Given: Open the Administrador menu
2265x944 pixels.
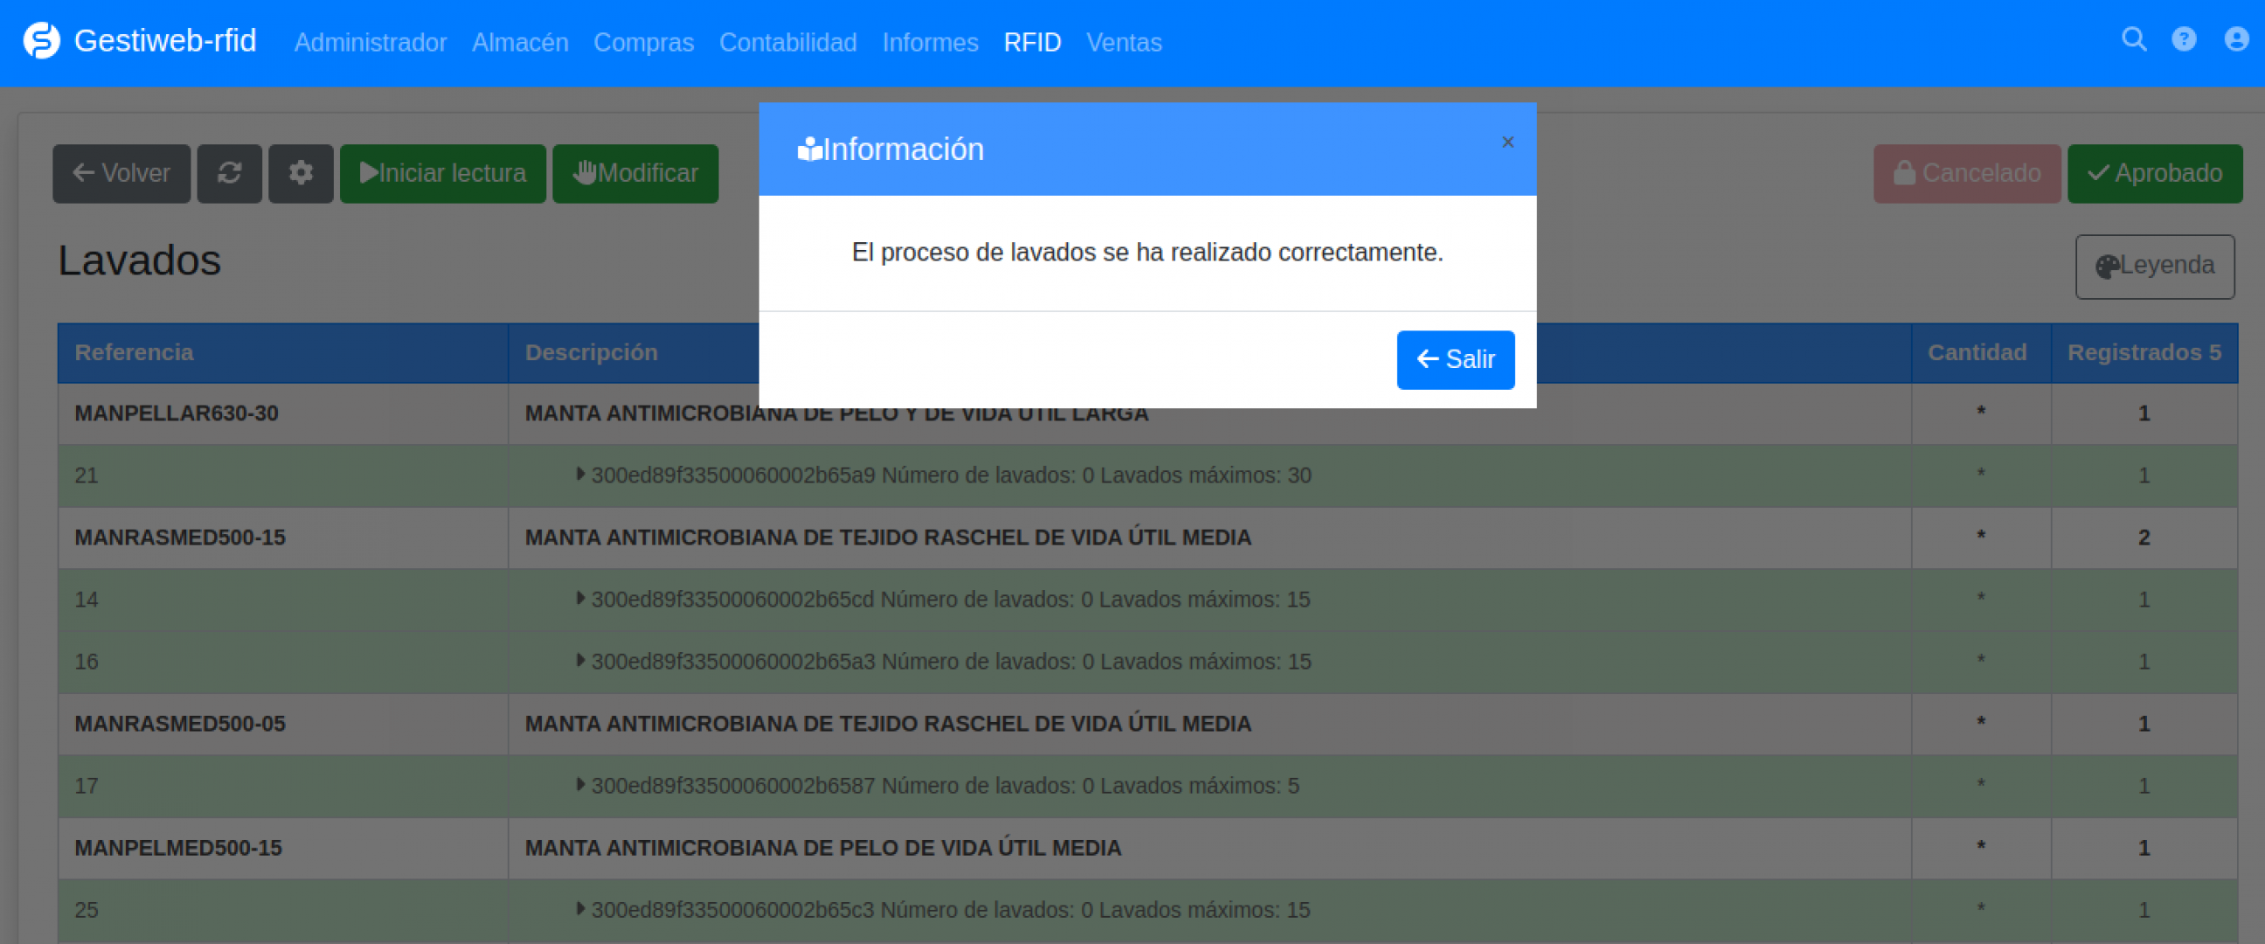Looking at the screenshot, I should coord(371,42).
